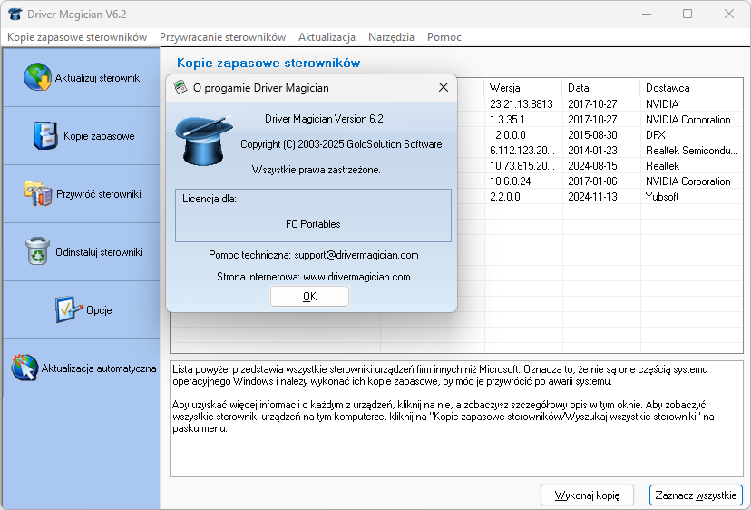Image resolution: width=751 pixels, height=510 pixels.
Task: Select the Aktualizuj sterowniki sidebar label
Action: point(98,78)
